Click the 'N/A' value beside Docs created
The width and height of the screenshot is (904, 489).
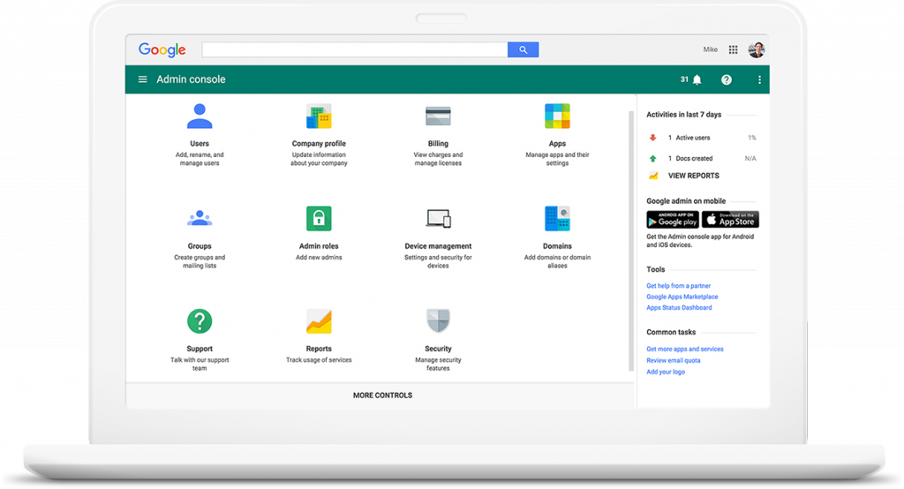pos(750,159)
